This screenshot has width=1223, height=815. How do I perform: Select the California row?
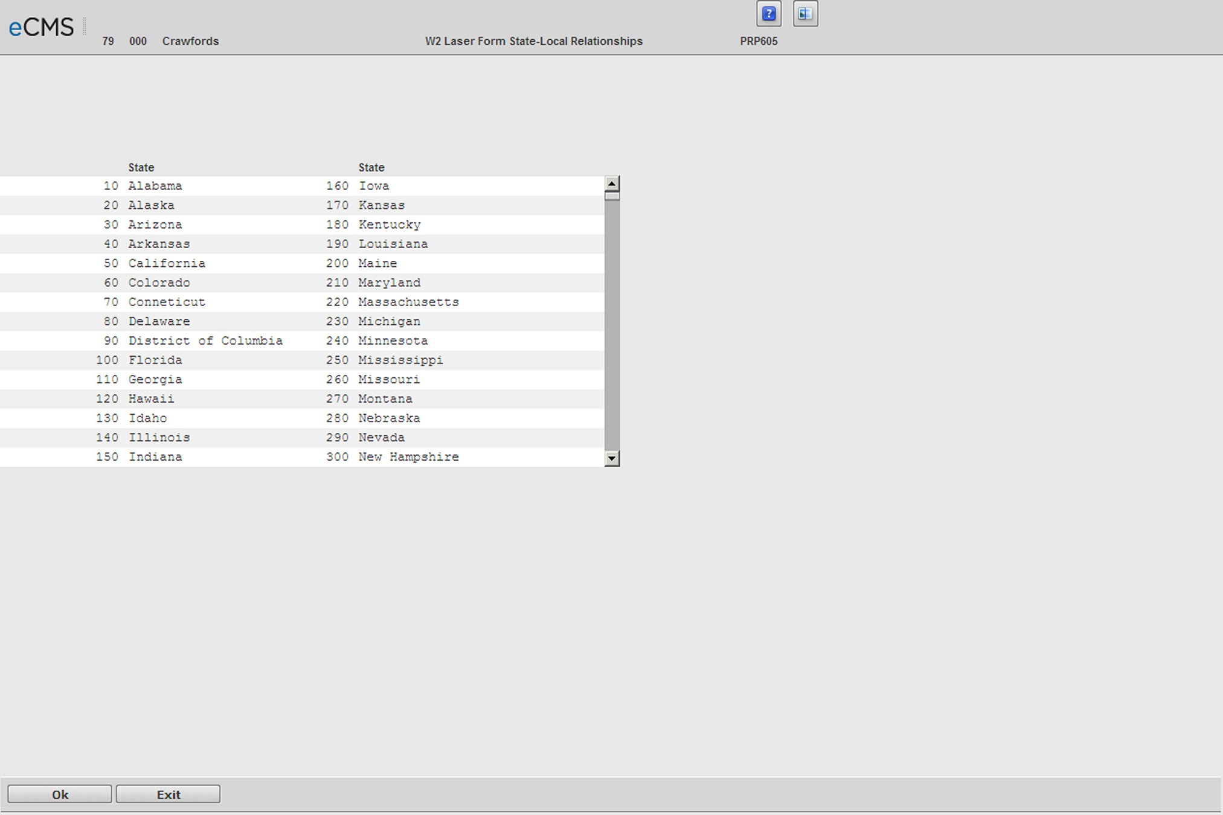point(167,263)
